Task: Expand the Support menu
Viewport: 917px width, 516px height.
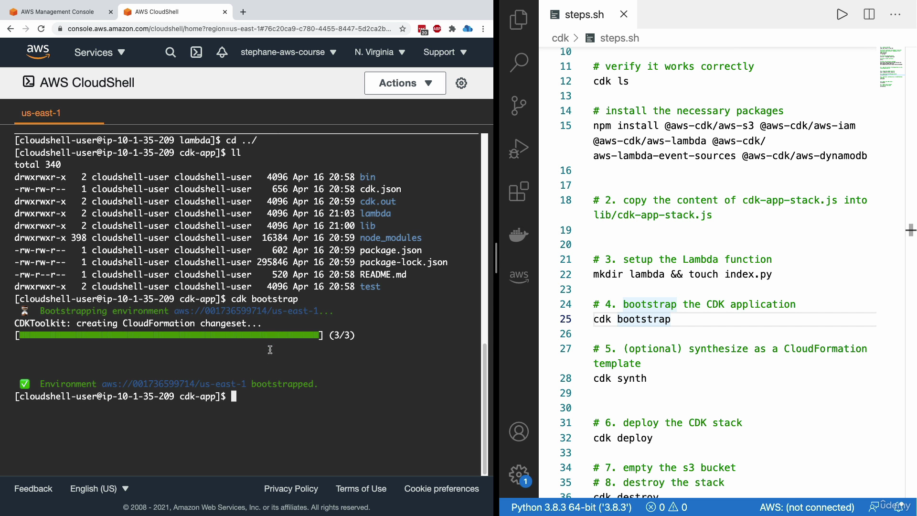Action: tap(445, 52)
